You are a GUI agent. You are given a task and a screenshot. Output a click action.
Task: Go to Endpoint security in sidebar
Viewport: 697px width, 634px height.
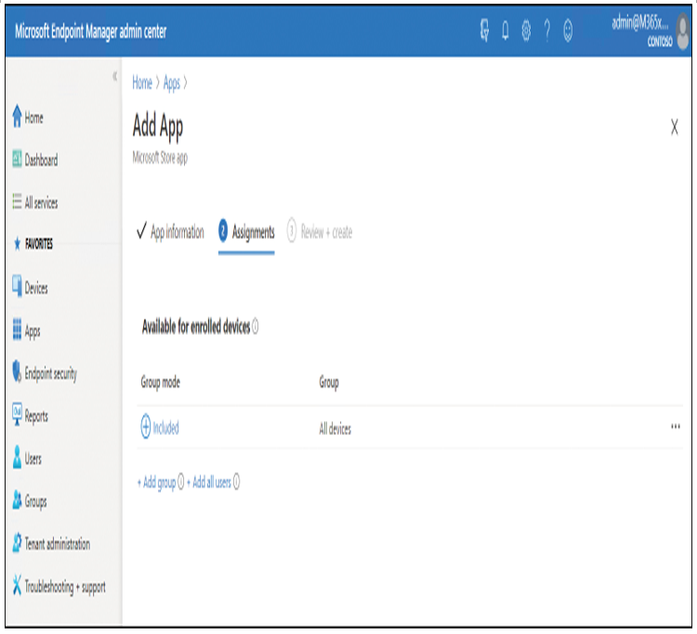point(51,374)
